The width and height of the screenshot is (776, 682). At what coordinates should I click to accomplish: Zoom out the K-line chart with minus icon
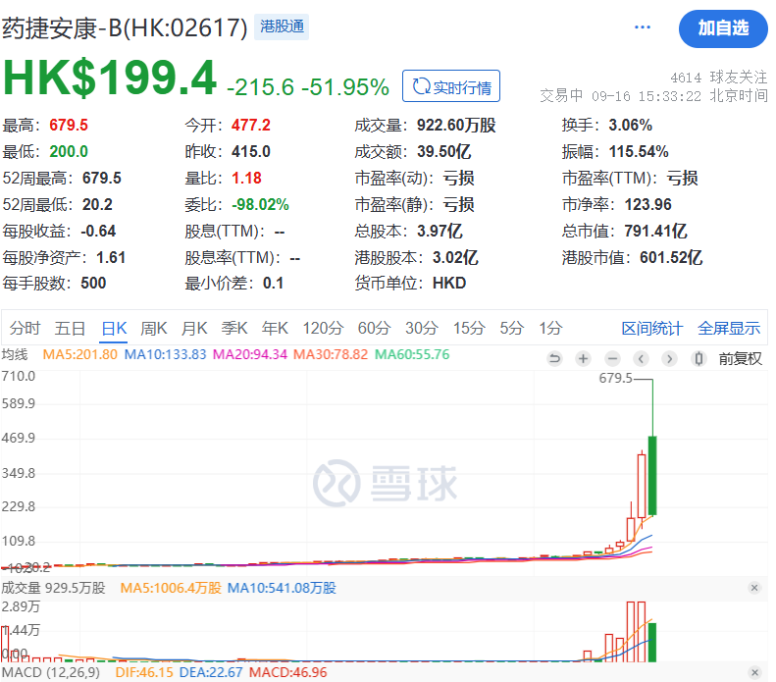(x=612, y=358)
